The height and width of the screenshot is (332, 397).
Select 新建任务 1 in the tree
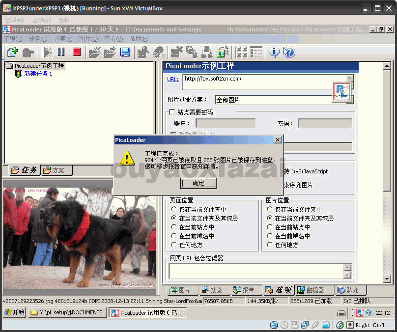(38, 74)
